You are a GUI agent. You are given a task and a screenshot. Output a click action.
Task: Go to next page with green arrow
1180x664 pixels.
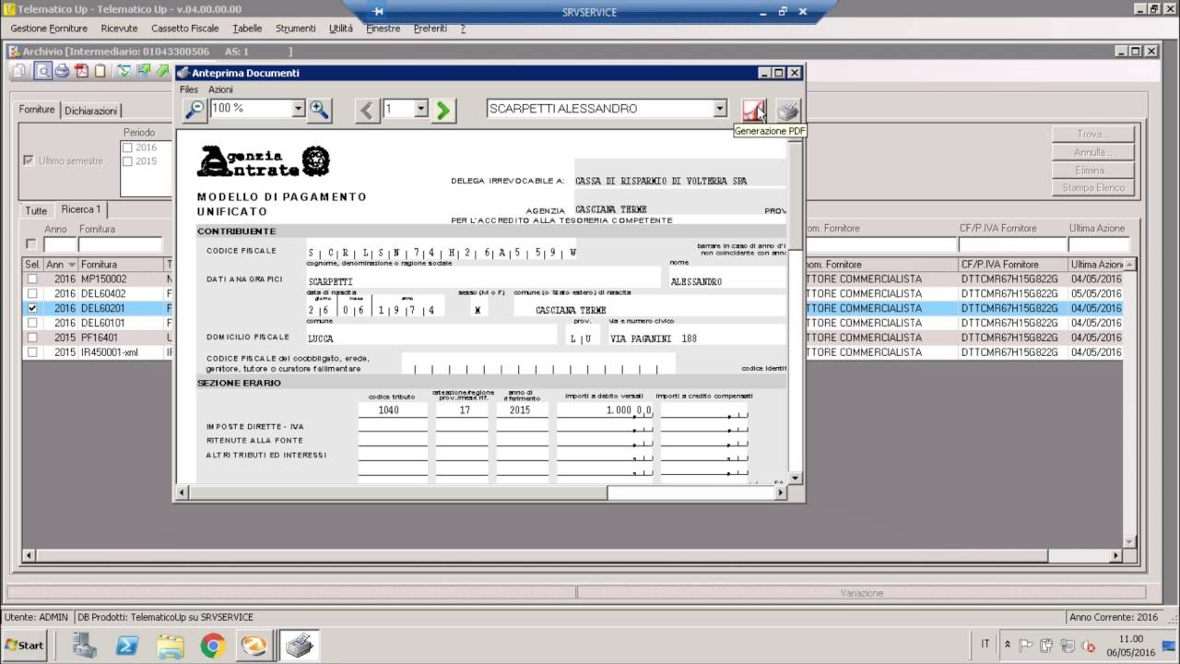pyautogui.click(x=443, y=110)
